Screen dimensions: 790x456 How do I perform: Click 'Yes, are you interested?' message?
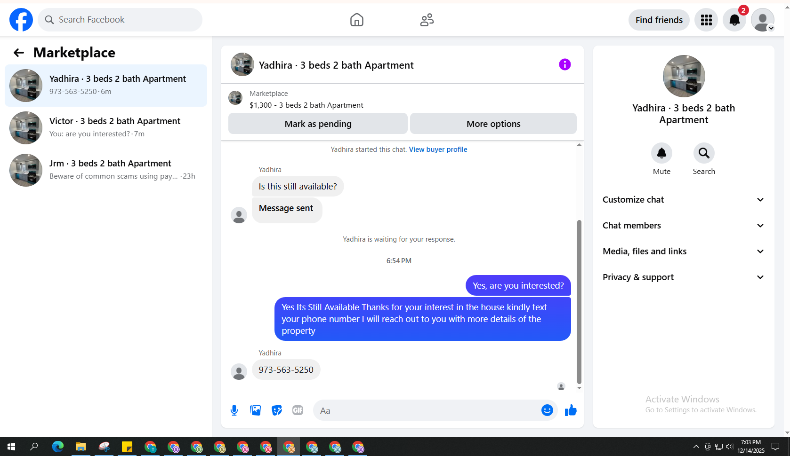click(x=518, y=286)
